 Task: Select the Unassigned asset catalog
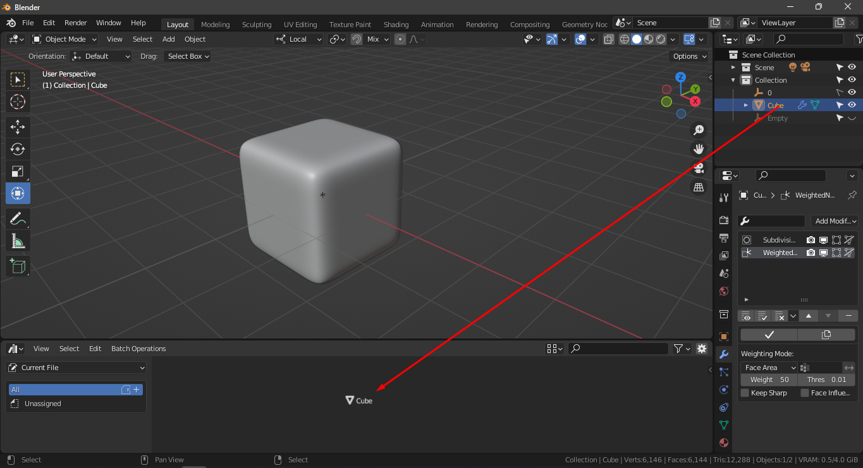tap(43, 404)
